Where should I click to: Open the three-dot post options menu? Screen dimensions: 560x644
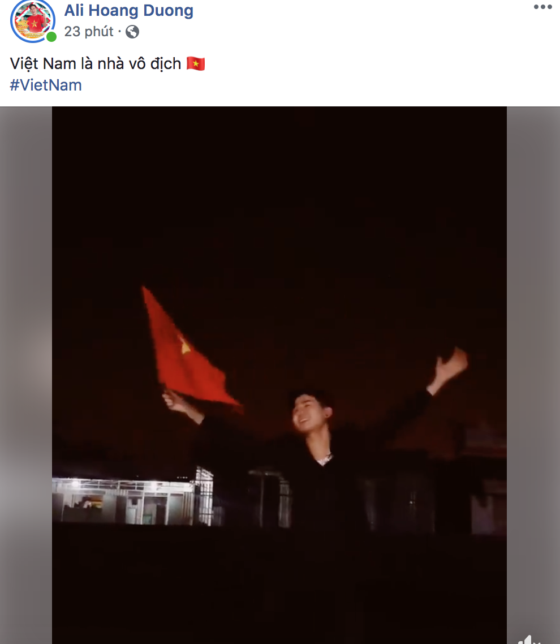pyautogui.click(x=543, y=7)
